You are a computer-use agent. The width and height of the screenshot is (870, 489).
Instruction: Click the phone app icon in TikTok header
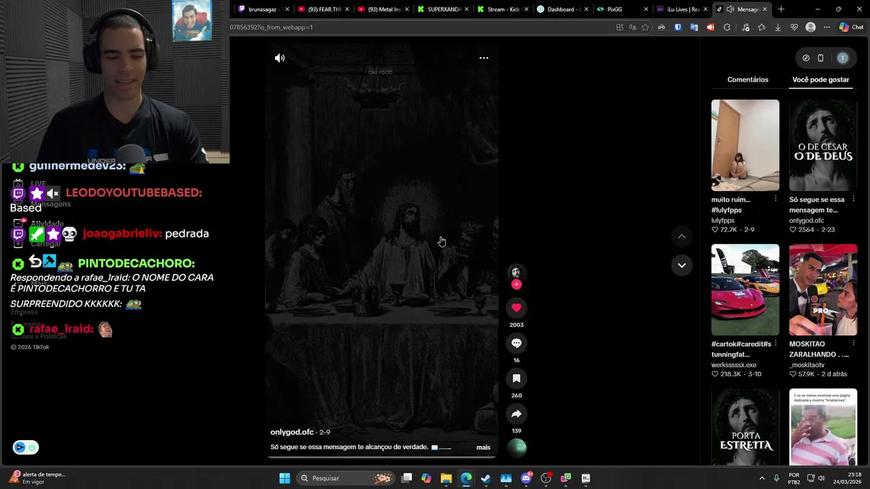click(x=820, y=58)
